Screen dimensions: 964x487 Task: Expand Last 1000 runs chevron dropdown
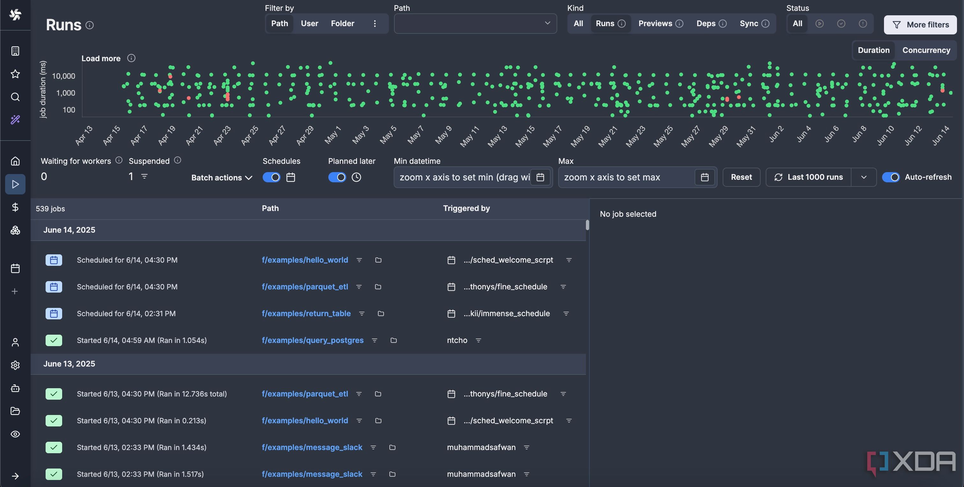[x=864, y=177]
